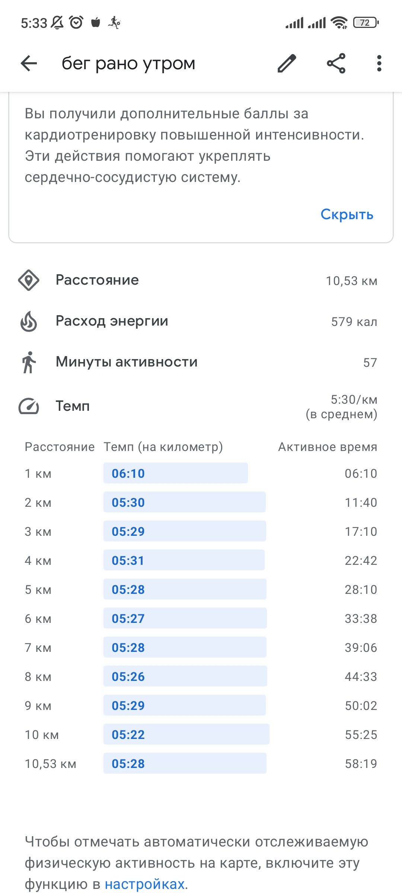Viewport: 402px width, 893px height.
Task: Select the 1 км pace bar 06:10
Action: [x=176, y=473]
